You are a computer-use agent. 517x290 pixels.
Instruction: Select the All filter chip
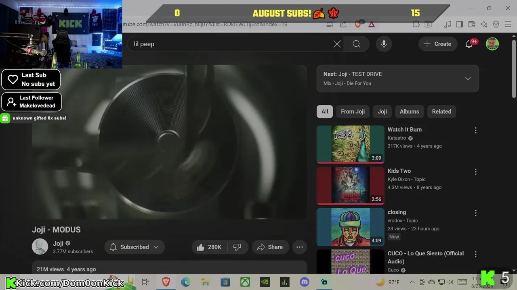[x=325, y=112]
